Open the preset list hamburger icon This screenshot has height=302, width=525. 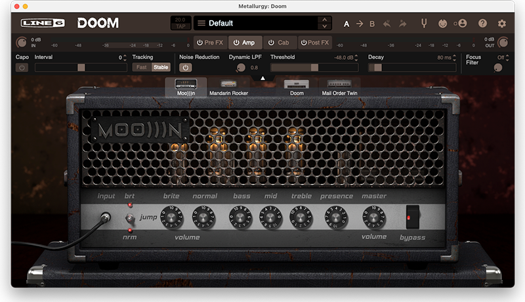201,23
